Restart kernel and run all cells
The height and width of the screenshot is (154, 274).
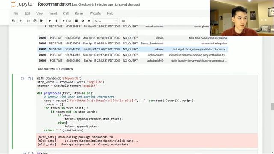point(89,21)
